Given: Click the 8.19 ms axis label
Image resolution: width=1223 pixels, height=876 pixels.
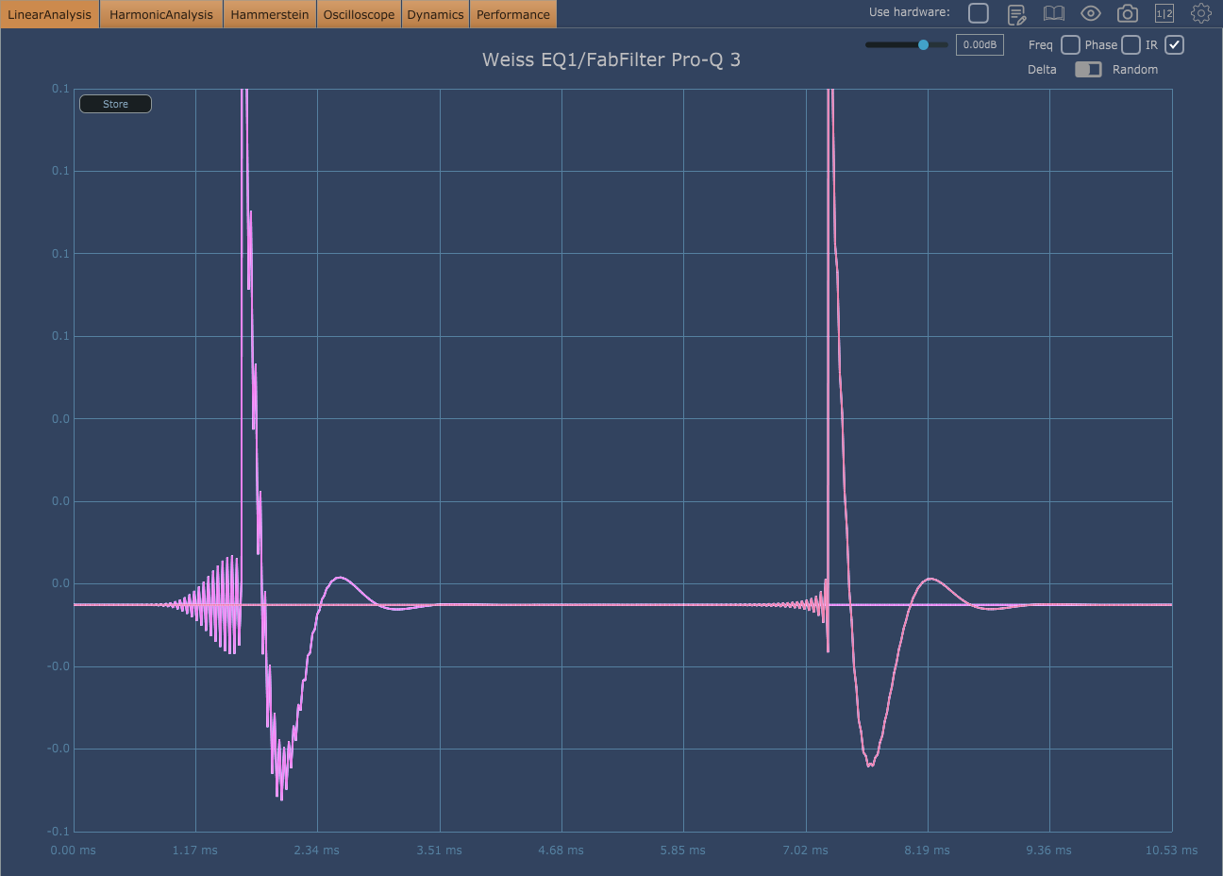Looking at the screenshot, I should 928,850.
